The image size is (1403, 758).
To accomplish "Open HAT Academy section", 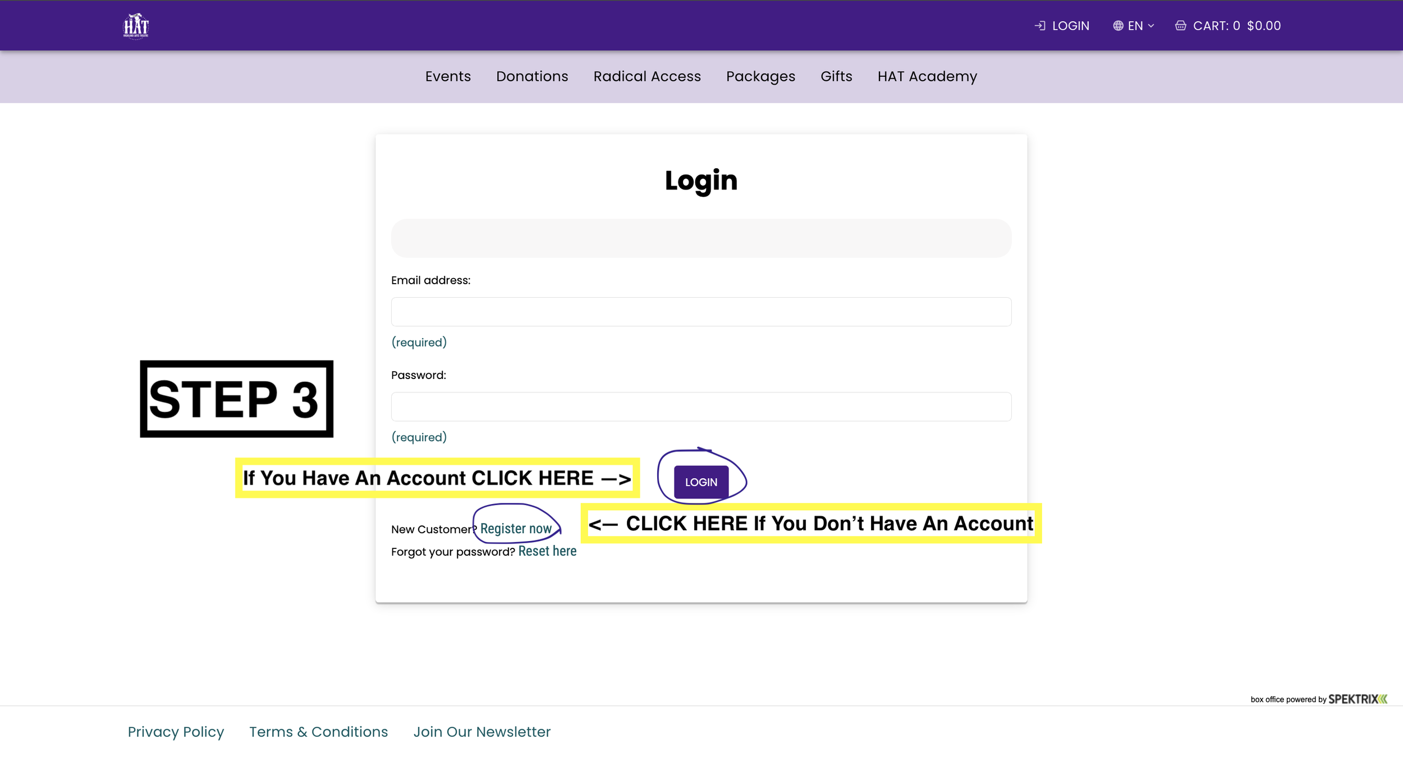I will click(927, 76).
